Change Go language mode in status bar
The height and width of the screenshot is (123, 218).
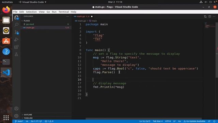[x=180, y=121]
